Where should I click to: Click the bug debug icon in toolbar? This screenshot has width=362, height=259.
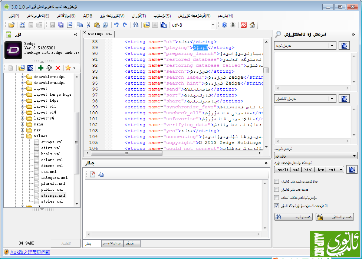click(233, 25)
